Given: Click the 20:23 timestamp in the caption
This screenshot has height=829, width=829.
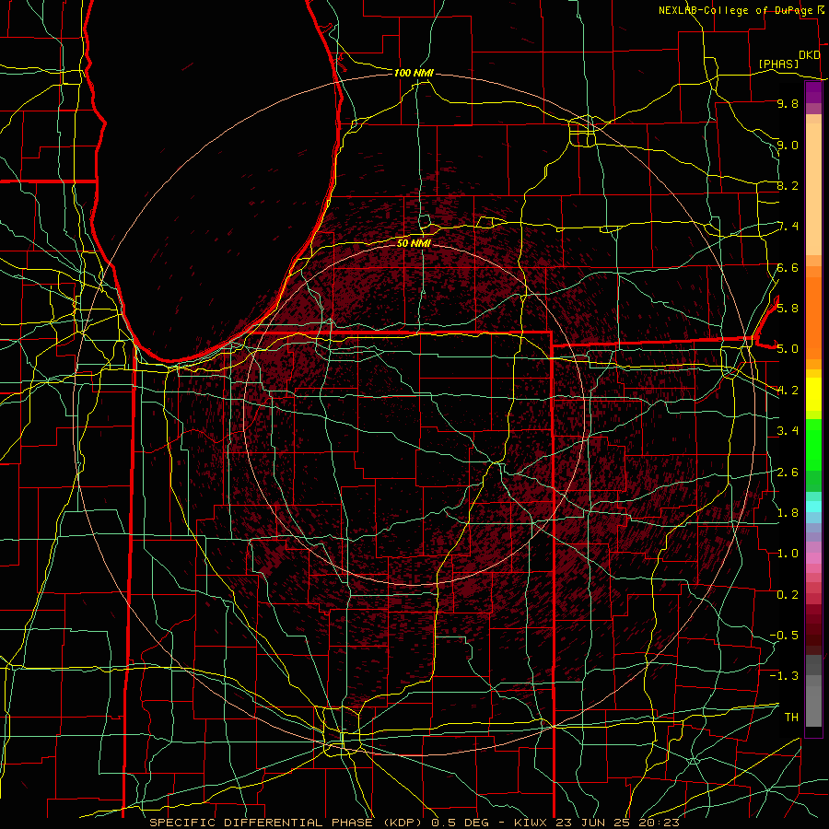Looking at the screenshot, I should click(660, 823).
